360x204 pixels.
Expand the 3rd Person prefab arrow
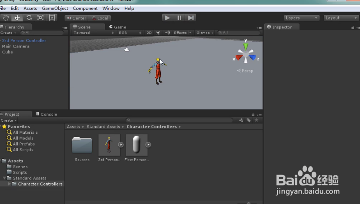pos(121,145)
